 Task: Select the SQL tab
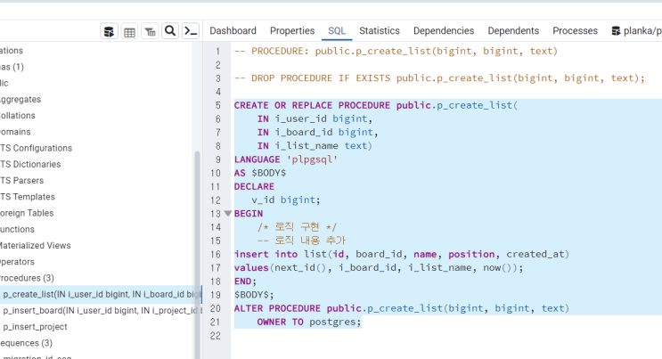coord(337,31)
